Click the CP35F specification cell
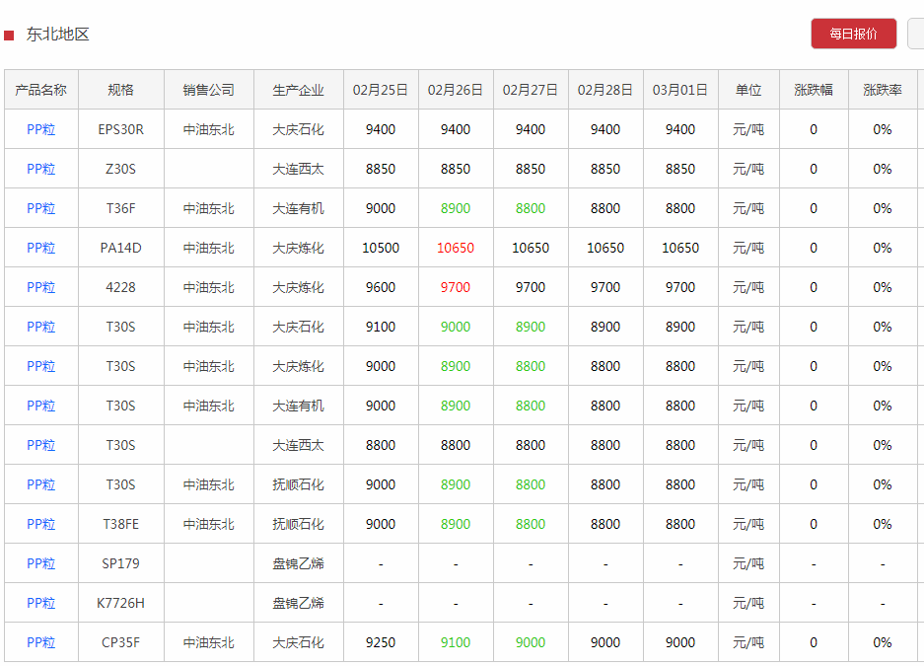Viewport: 924px width, 666px height. pyautogui.click(x=121, y=642)
